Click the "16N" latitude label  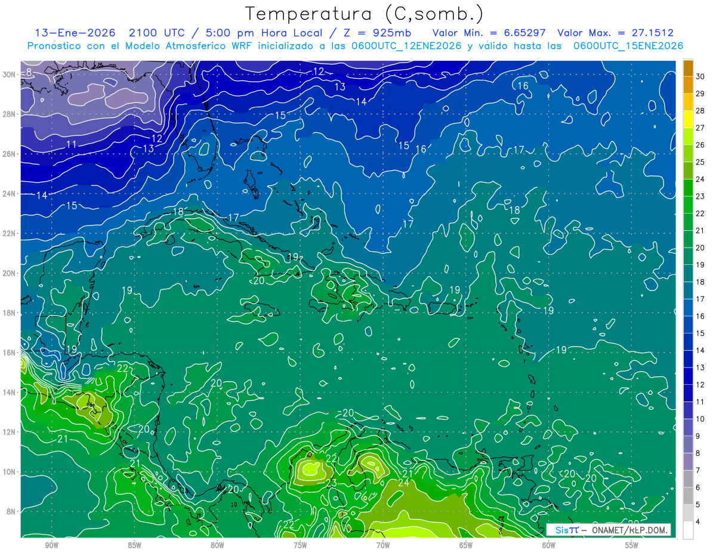click(9, 353)
